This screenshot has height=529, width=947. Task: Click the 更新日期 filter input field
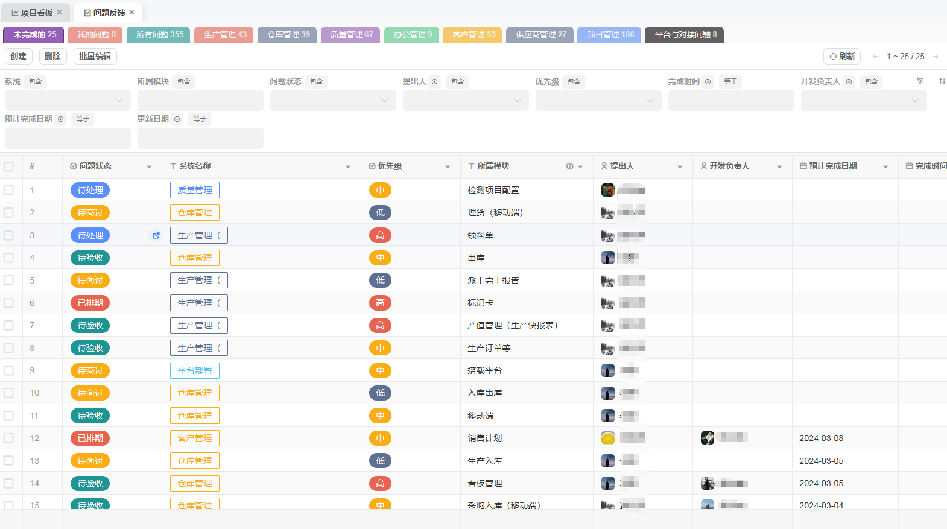[200, 138]
